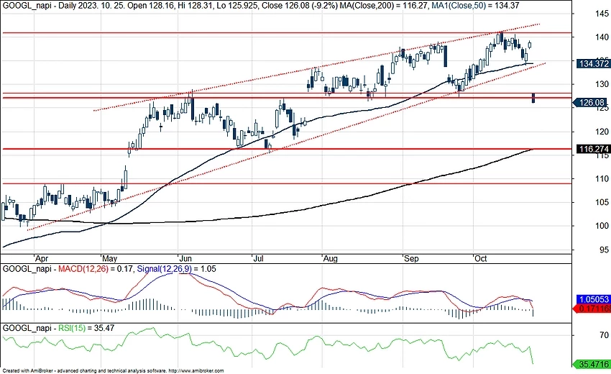Click the 126.08 last close price label

click(x=592, y=103)
